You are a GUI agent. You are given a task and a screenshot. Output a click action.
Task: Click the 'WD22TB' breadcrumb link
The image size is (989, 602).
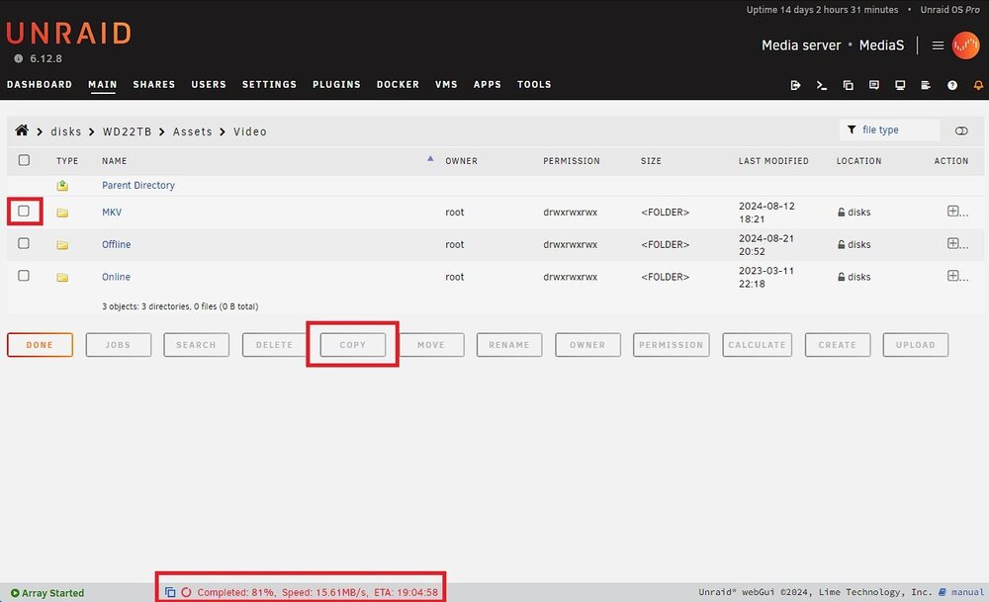pyautogui.click(x=128, y=131)
